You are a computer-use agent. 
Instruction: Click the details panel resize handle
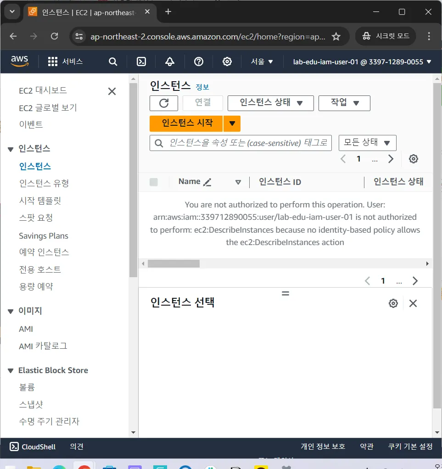tap(285, 293)
